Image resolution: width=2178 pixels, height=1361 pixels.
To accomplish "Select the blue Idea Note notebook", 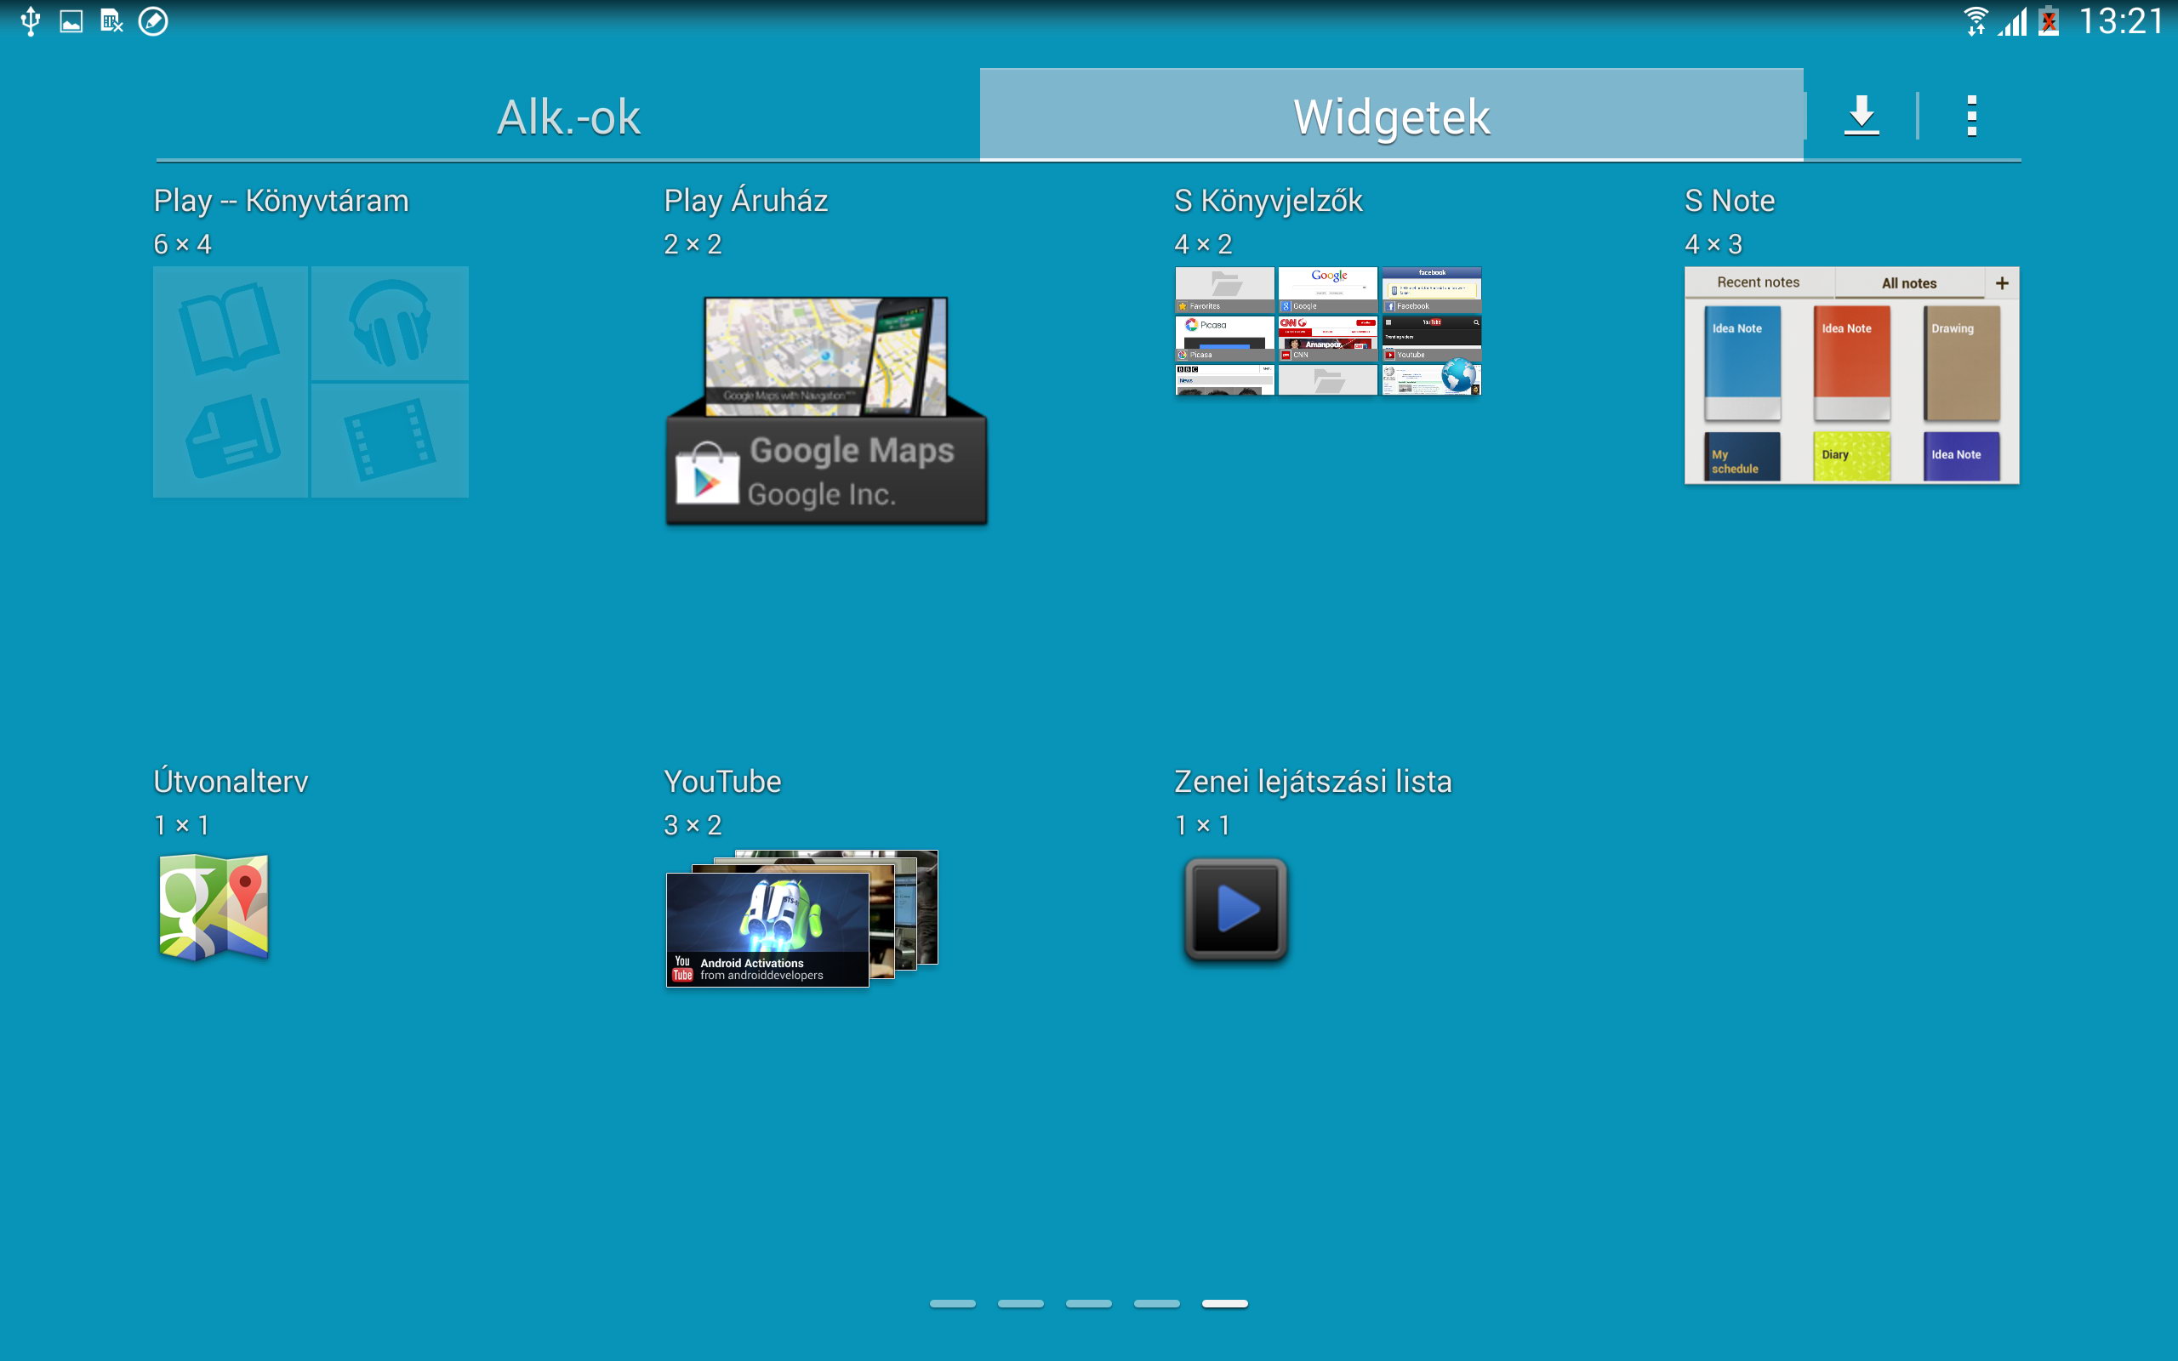I will [x=1742, y=362].
